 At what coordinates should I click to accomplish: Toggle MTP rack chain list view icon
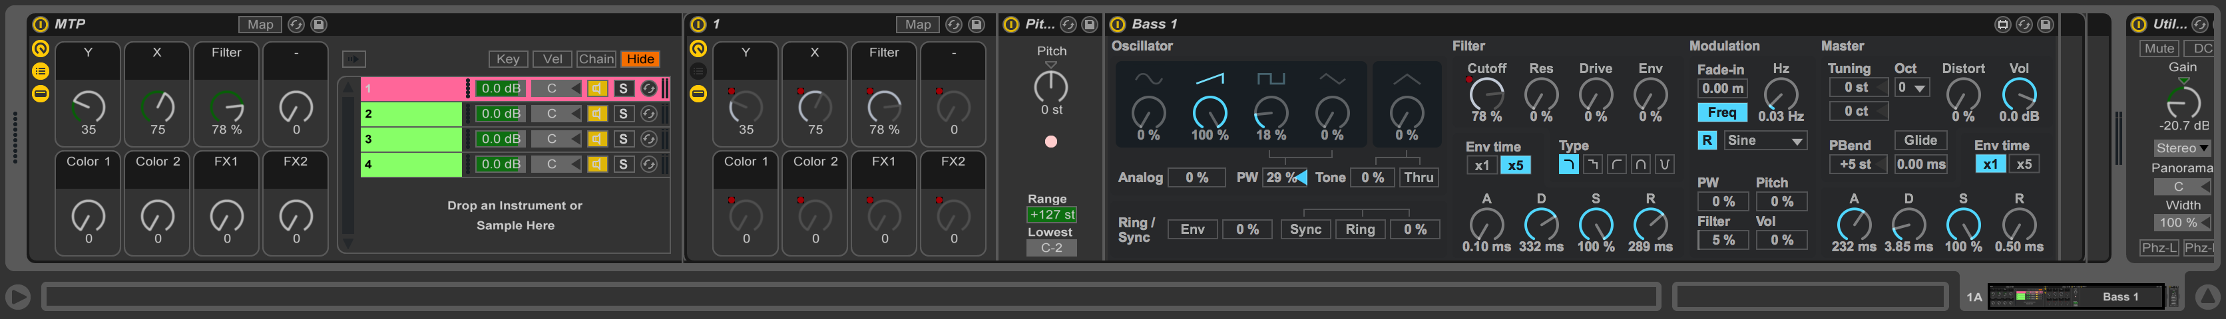(x=41, y=70)
